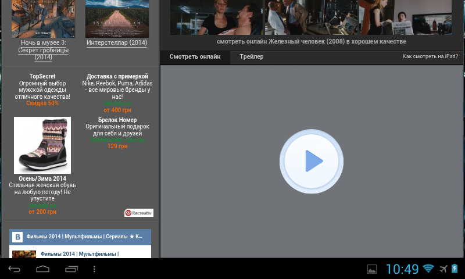This screenshot has height=279, width=465.
Task: Open VK group title in widget header
Action: (84, 237)
